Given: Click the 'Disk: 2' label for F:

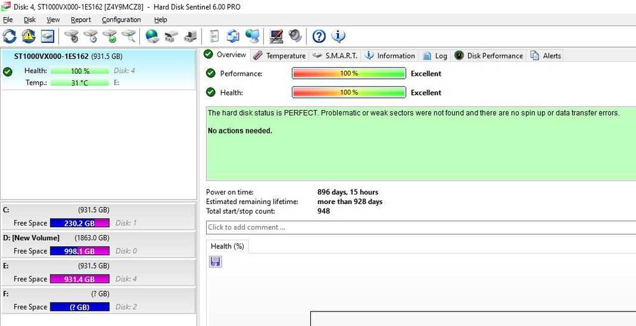Looking at the screenshot, I should tap(126, 307).
